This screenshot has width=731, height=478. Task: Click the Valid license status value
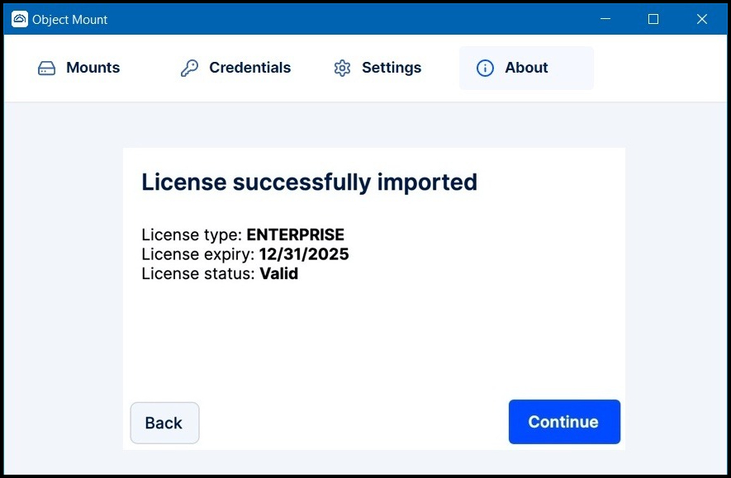[278, 273]
